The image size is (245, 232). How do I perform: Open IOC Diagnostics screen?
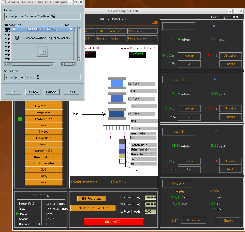tap(111, 31)
